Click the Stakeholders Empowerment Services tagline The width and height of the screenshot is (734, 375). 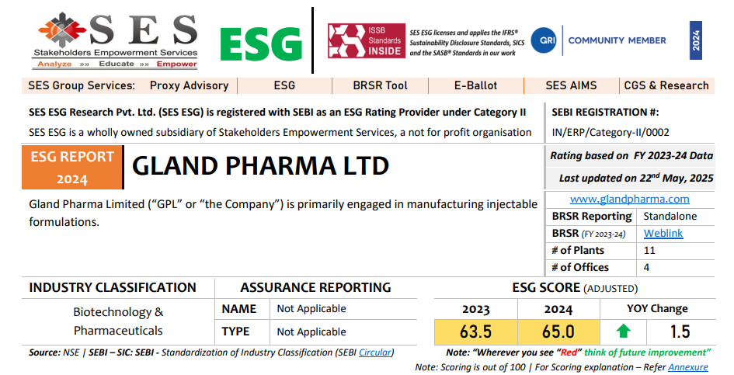click(116, 53)
